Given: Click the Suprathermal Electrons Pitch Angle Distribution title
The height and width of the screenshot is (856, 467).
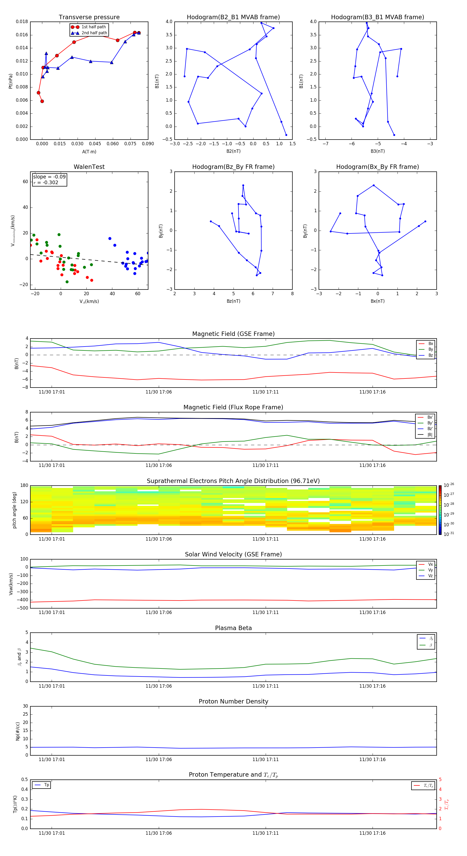Looking at the screenshot, I should [x=233, y=481].
